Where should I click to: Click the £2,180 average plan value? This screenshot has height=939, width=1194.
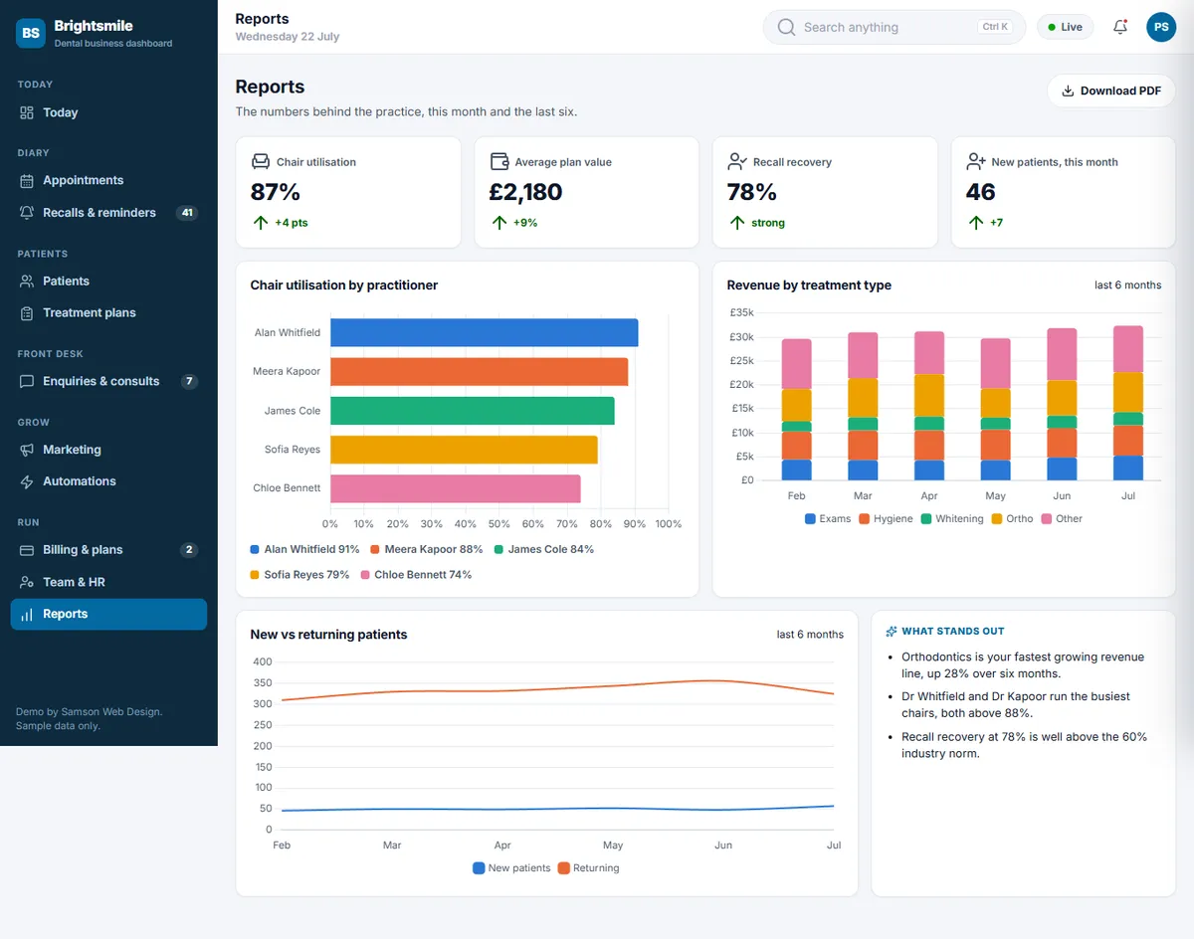pos(525,192)
